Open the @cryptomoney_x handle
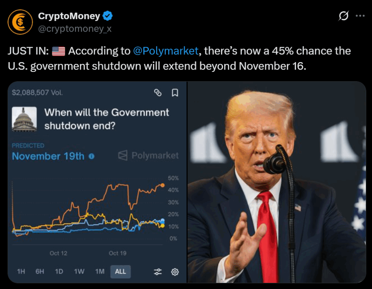The height and width of the screenshot is (289, 372). click(x=75, y=29)
